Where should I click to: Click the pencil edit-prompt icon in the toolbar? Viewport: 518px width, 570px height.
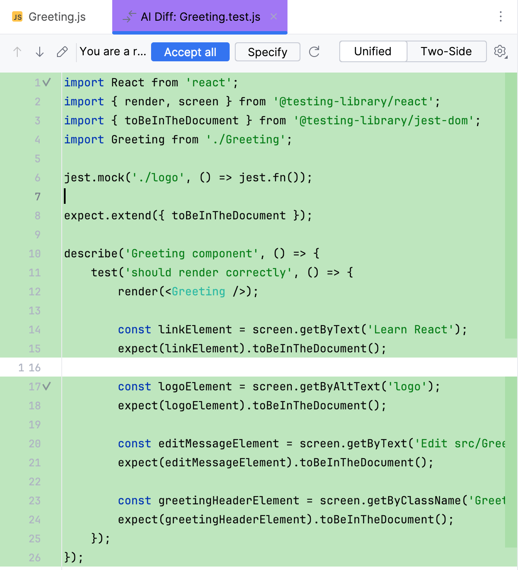click(62, 51)
